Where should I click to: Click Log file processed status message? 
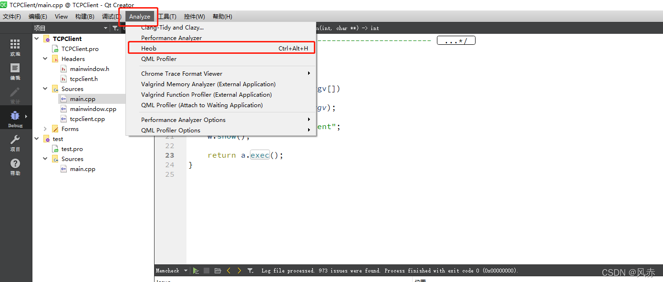coord(390,271)
